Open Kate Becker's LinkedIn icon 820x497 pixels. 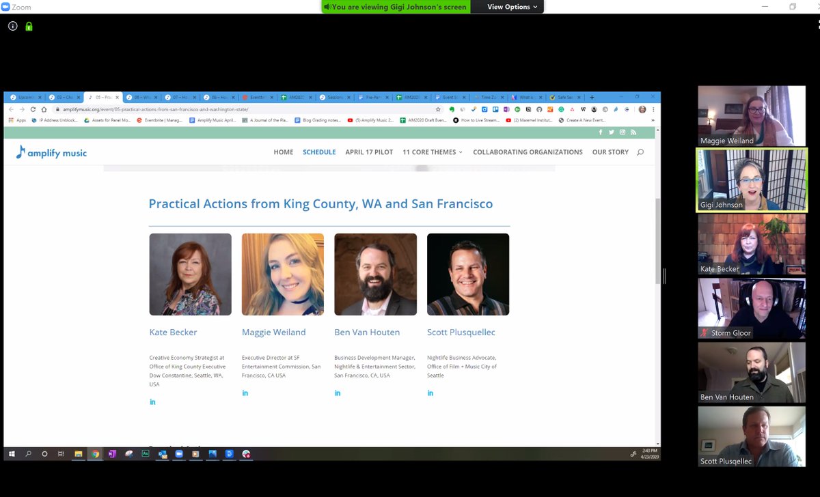(x=152, y=401)
